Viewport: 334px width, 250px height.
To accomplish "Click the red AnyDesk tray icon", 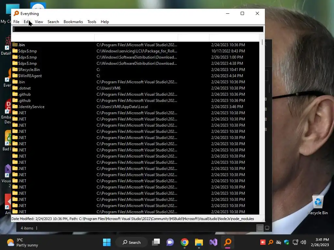I will 263,242.
